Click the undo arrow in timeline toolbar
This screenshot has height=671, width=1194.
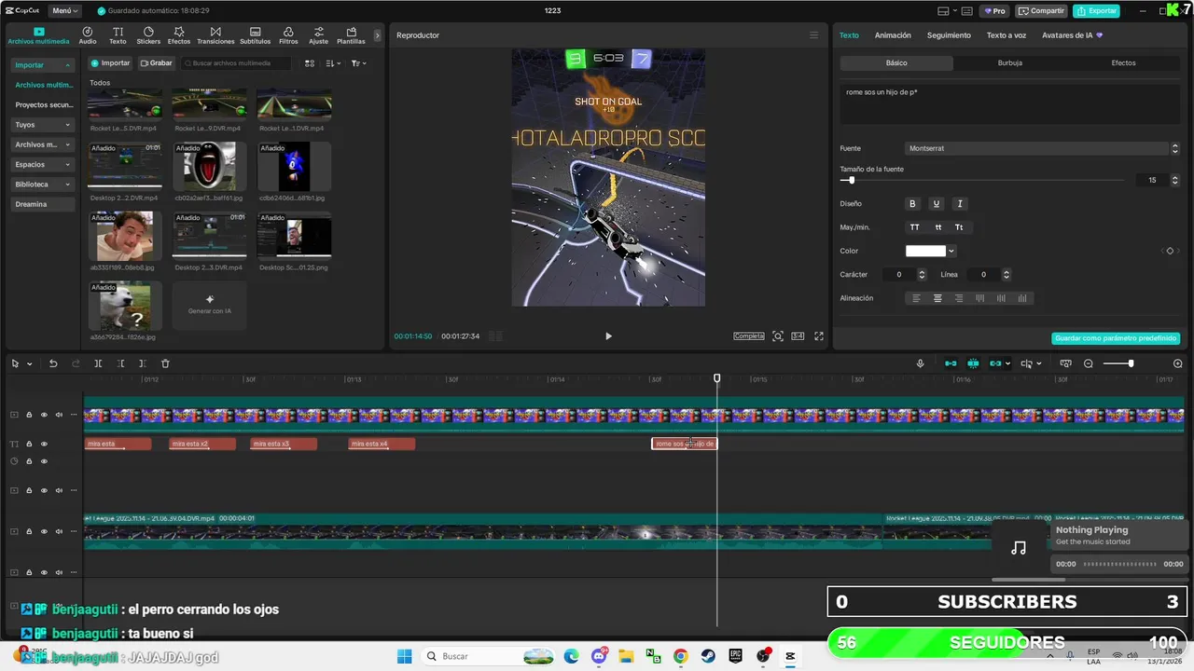tap(53, 363)
